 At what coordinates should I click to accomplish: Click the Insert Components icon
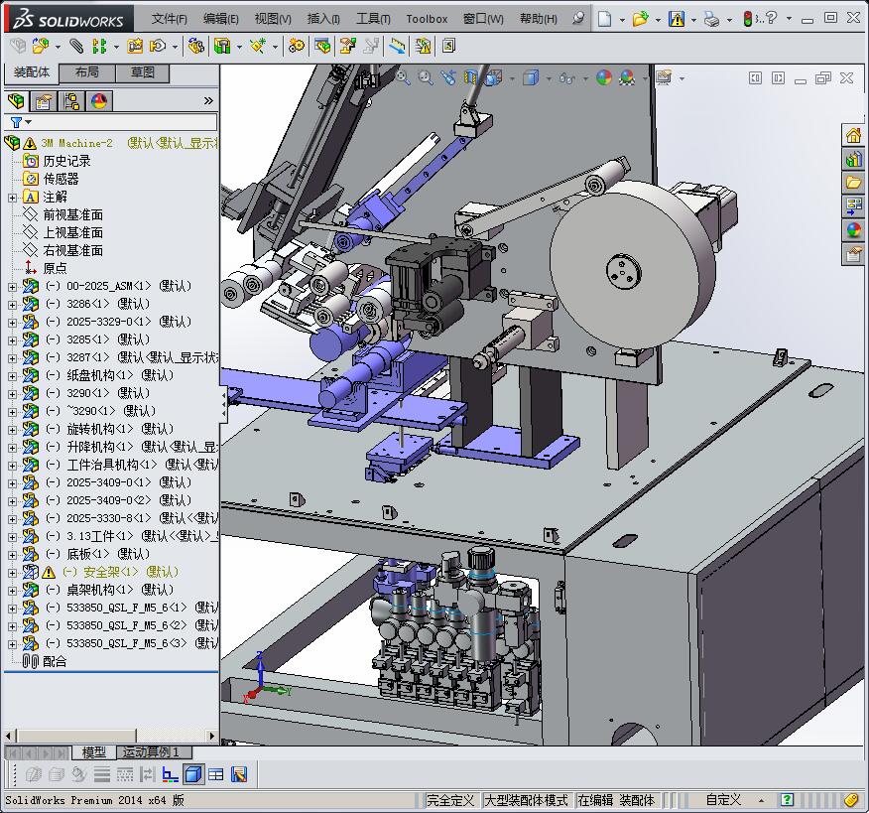(40, 46)
